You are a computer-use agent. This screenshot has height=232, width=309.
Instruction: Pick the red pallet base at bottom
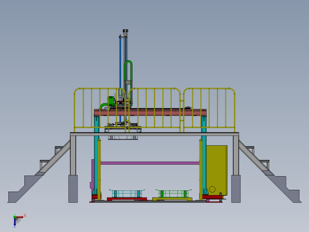[127, 199]
